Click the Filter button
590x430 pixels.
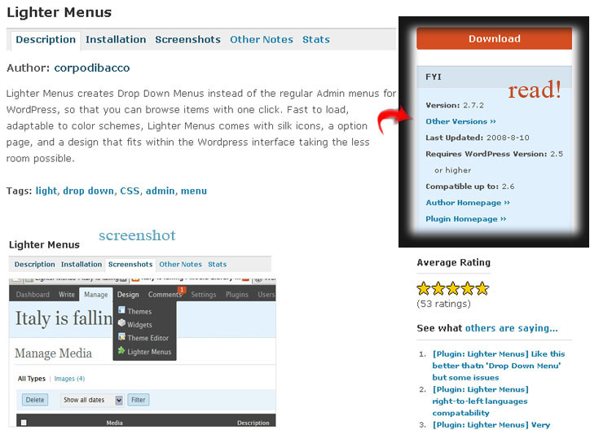pyautogui.click(x=139, y=400)
